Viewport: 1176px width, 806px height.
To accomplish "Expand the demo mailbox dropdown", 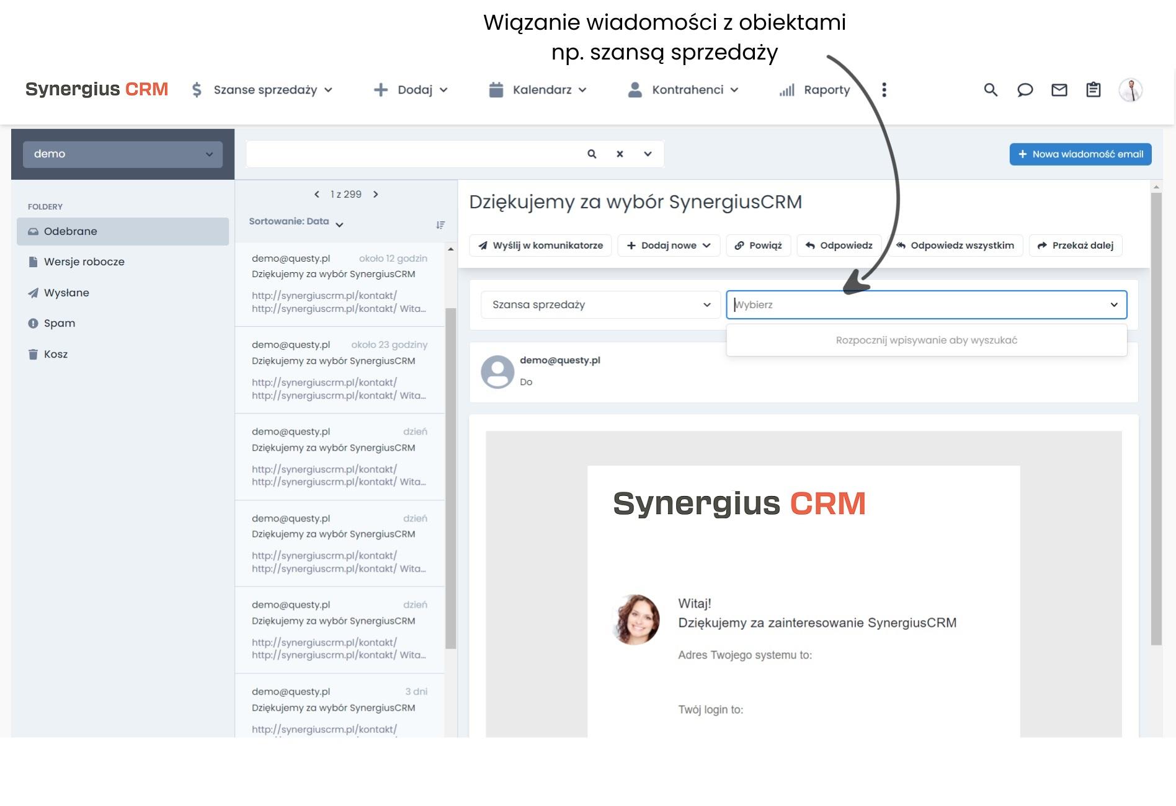I will click(x=209, y=154).
